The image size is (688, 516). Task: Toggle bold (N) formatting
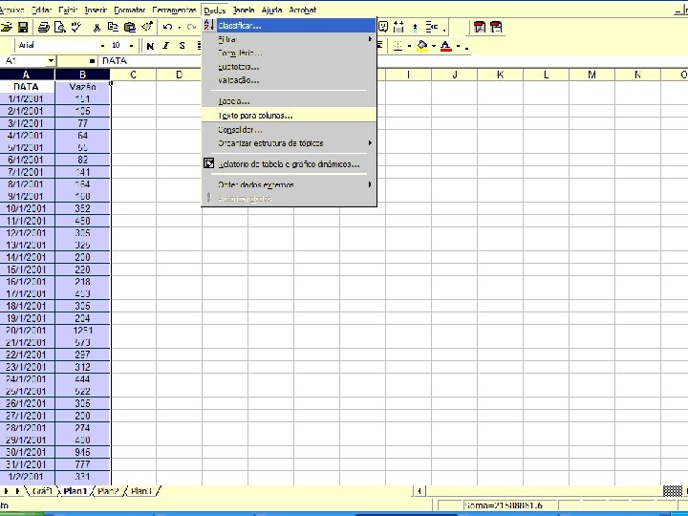tap(150, 46)
